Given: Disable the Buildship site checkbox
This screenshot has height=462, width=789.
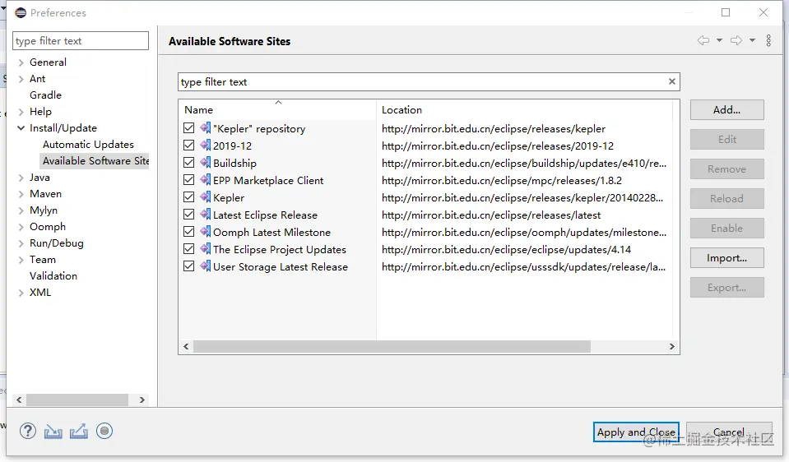Looking at the screenshot, I should pyautogui.click(x=188, y=163).
